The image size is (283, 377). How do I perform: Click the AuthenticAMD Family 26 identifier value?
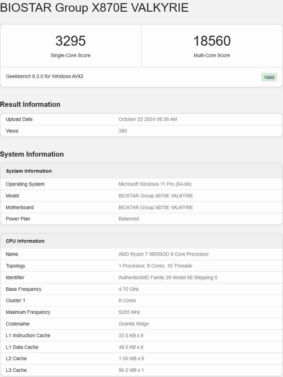168,277
